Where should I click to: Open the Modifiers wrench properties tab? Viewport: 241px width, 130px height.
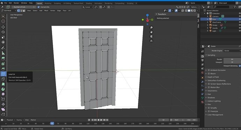[203, 82]
